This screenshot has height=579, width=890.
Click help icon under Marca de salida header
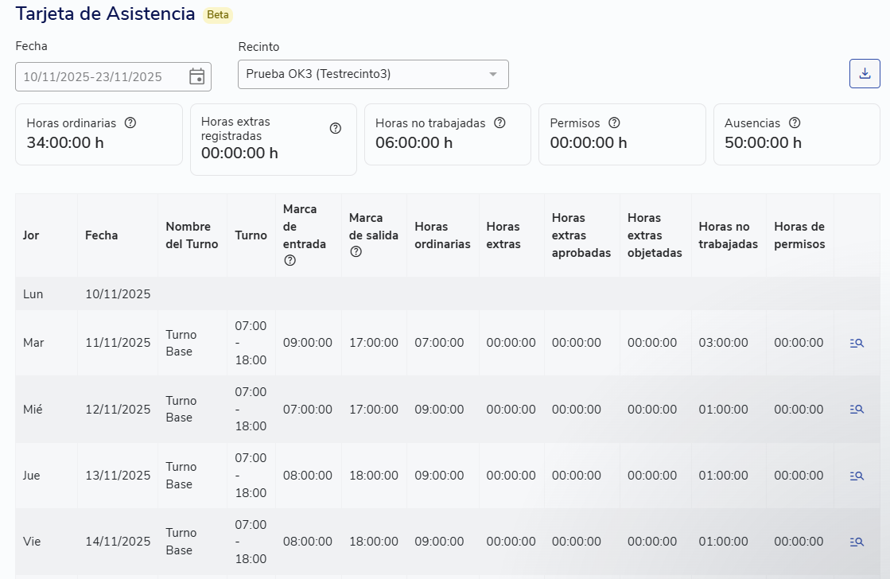click(x=356, y=252)
